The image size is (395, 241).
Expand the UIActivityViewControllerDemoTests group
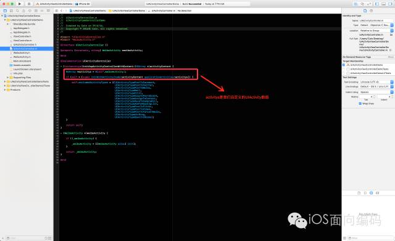point(5,81)
